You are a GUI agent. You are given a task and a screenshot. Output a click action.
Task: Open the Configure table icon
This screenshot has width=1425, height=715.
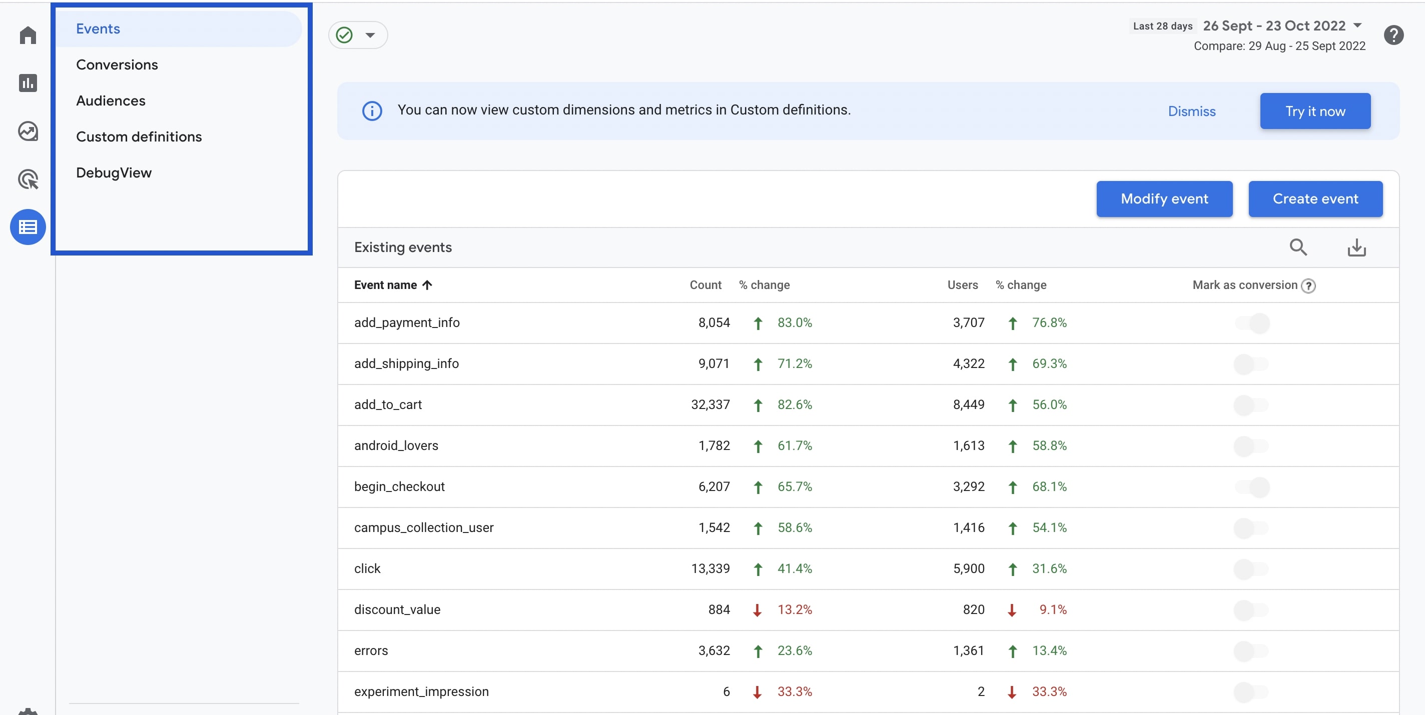(28, 226)
